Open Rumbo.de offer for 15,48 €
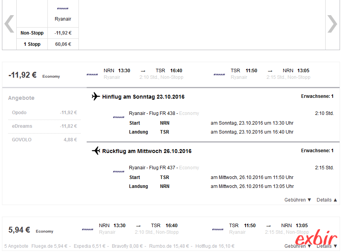This screenshot has width=347, height=252. 169,246
